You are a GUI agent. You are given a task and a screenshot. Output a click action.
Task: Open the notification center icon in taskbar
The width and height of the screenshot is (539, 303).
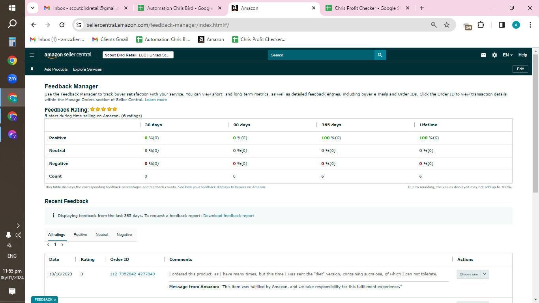[x=12, y=292]
